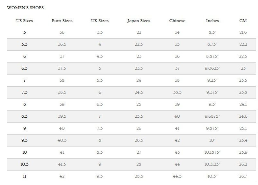Select the CM column header
Image resolution: width=258 pixels, height=185 pixels.
(243, 21)
